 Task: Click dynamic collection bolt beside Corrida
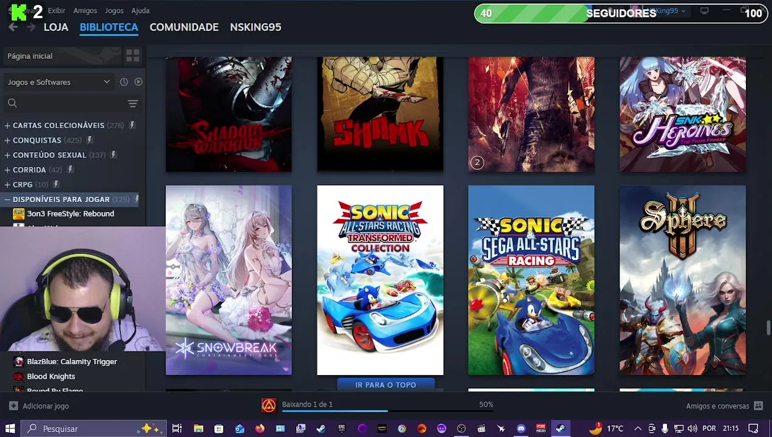click(70, 170)
